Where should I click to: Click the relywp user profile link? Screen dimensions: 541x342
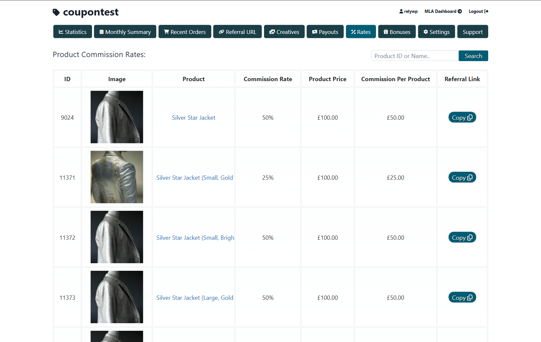point(409,11)
